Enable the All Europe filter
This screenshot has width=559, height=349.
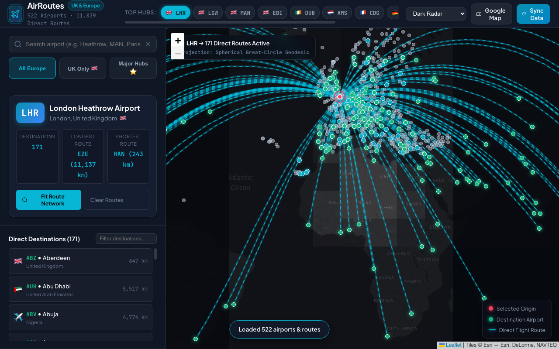point(32,68)
